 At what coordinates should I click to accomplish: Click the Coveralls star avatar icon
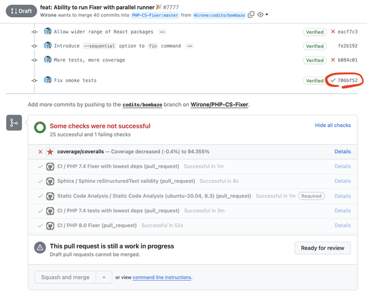pos(50,152)
